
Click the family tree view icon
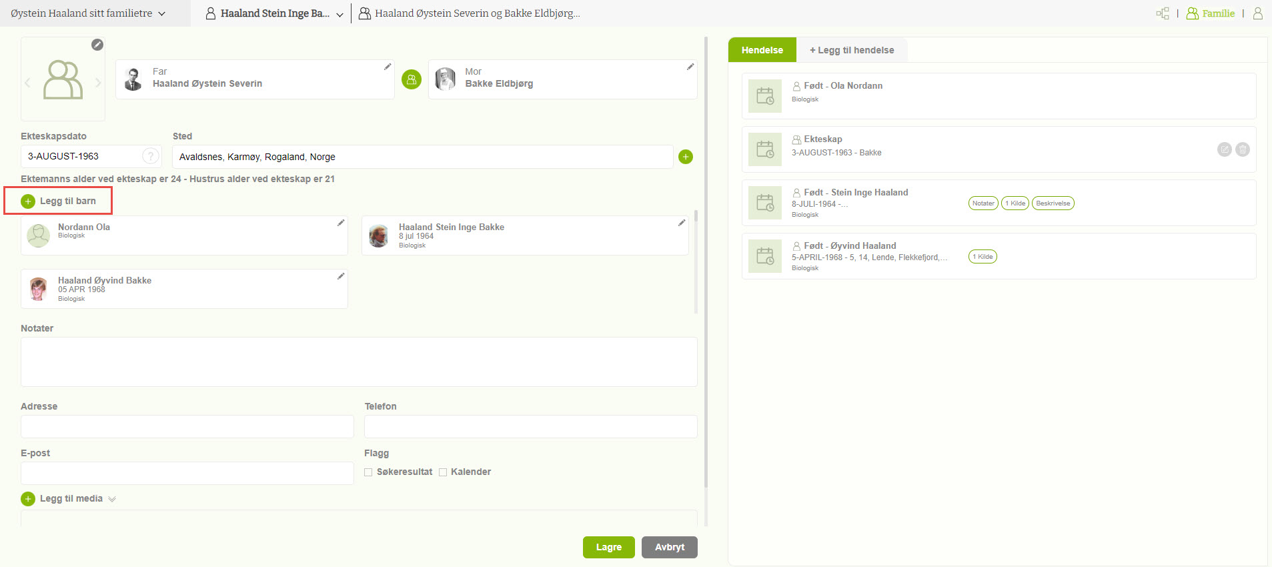1163,13
